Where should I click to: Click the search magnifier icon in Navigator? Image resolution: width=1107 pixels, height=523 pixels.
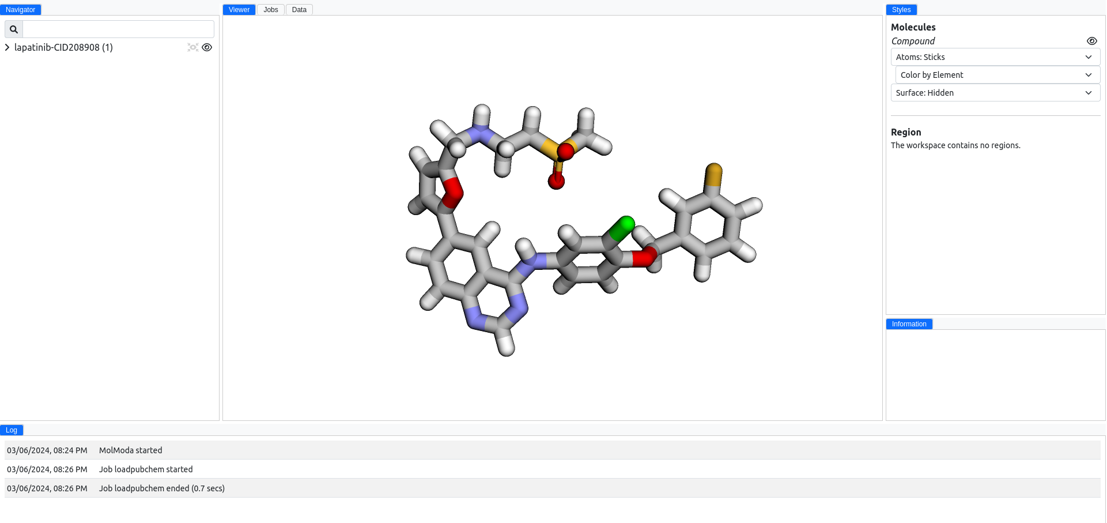13,29
